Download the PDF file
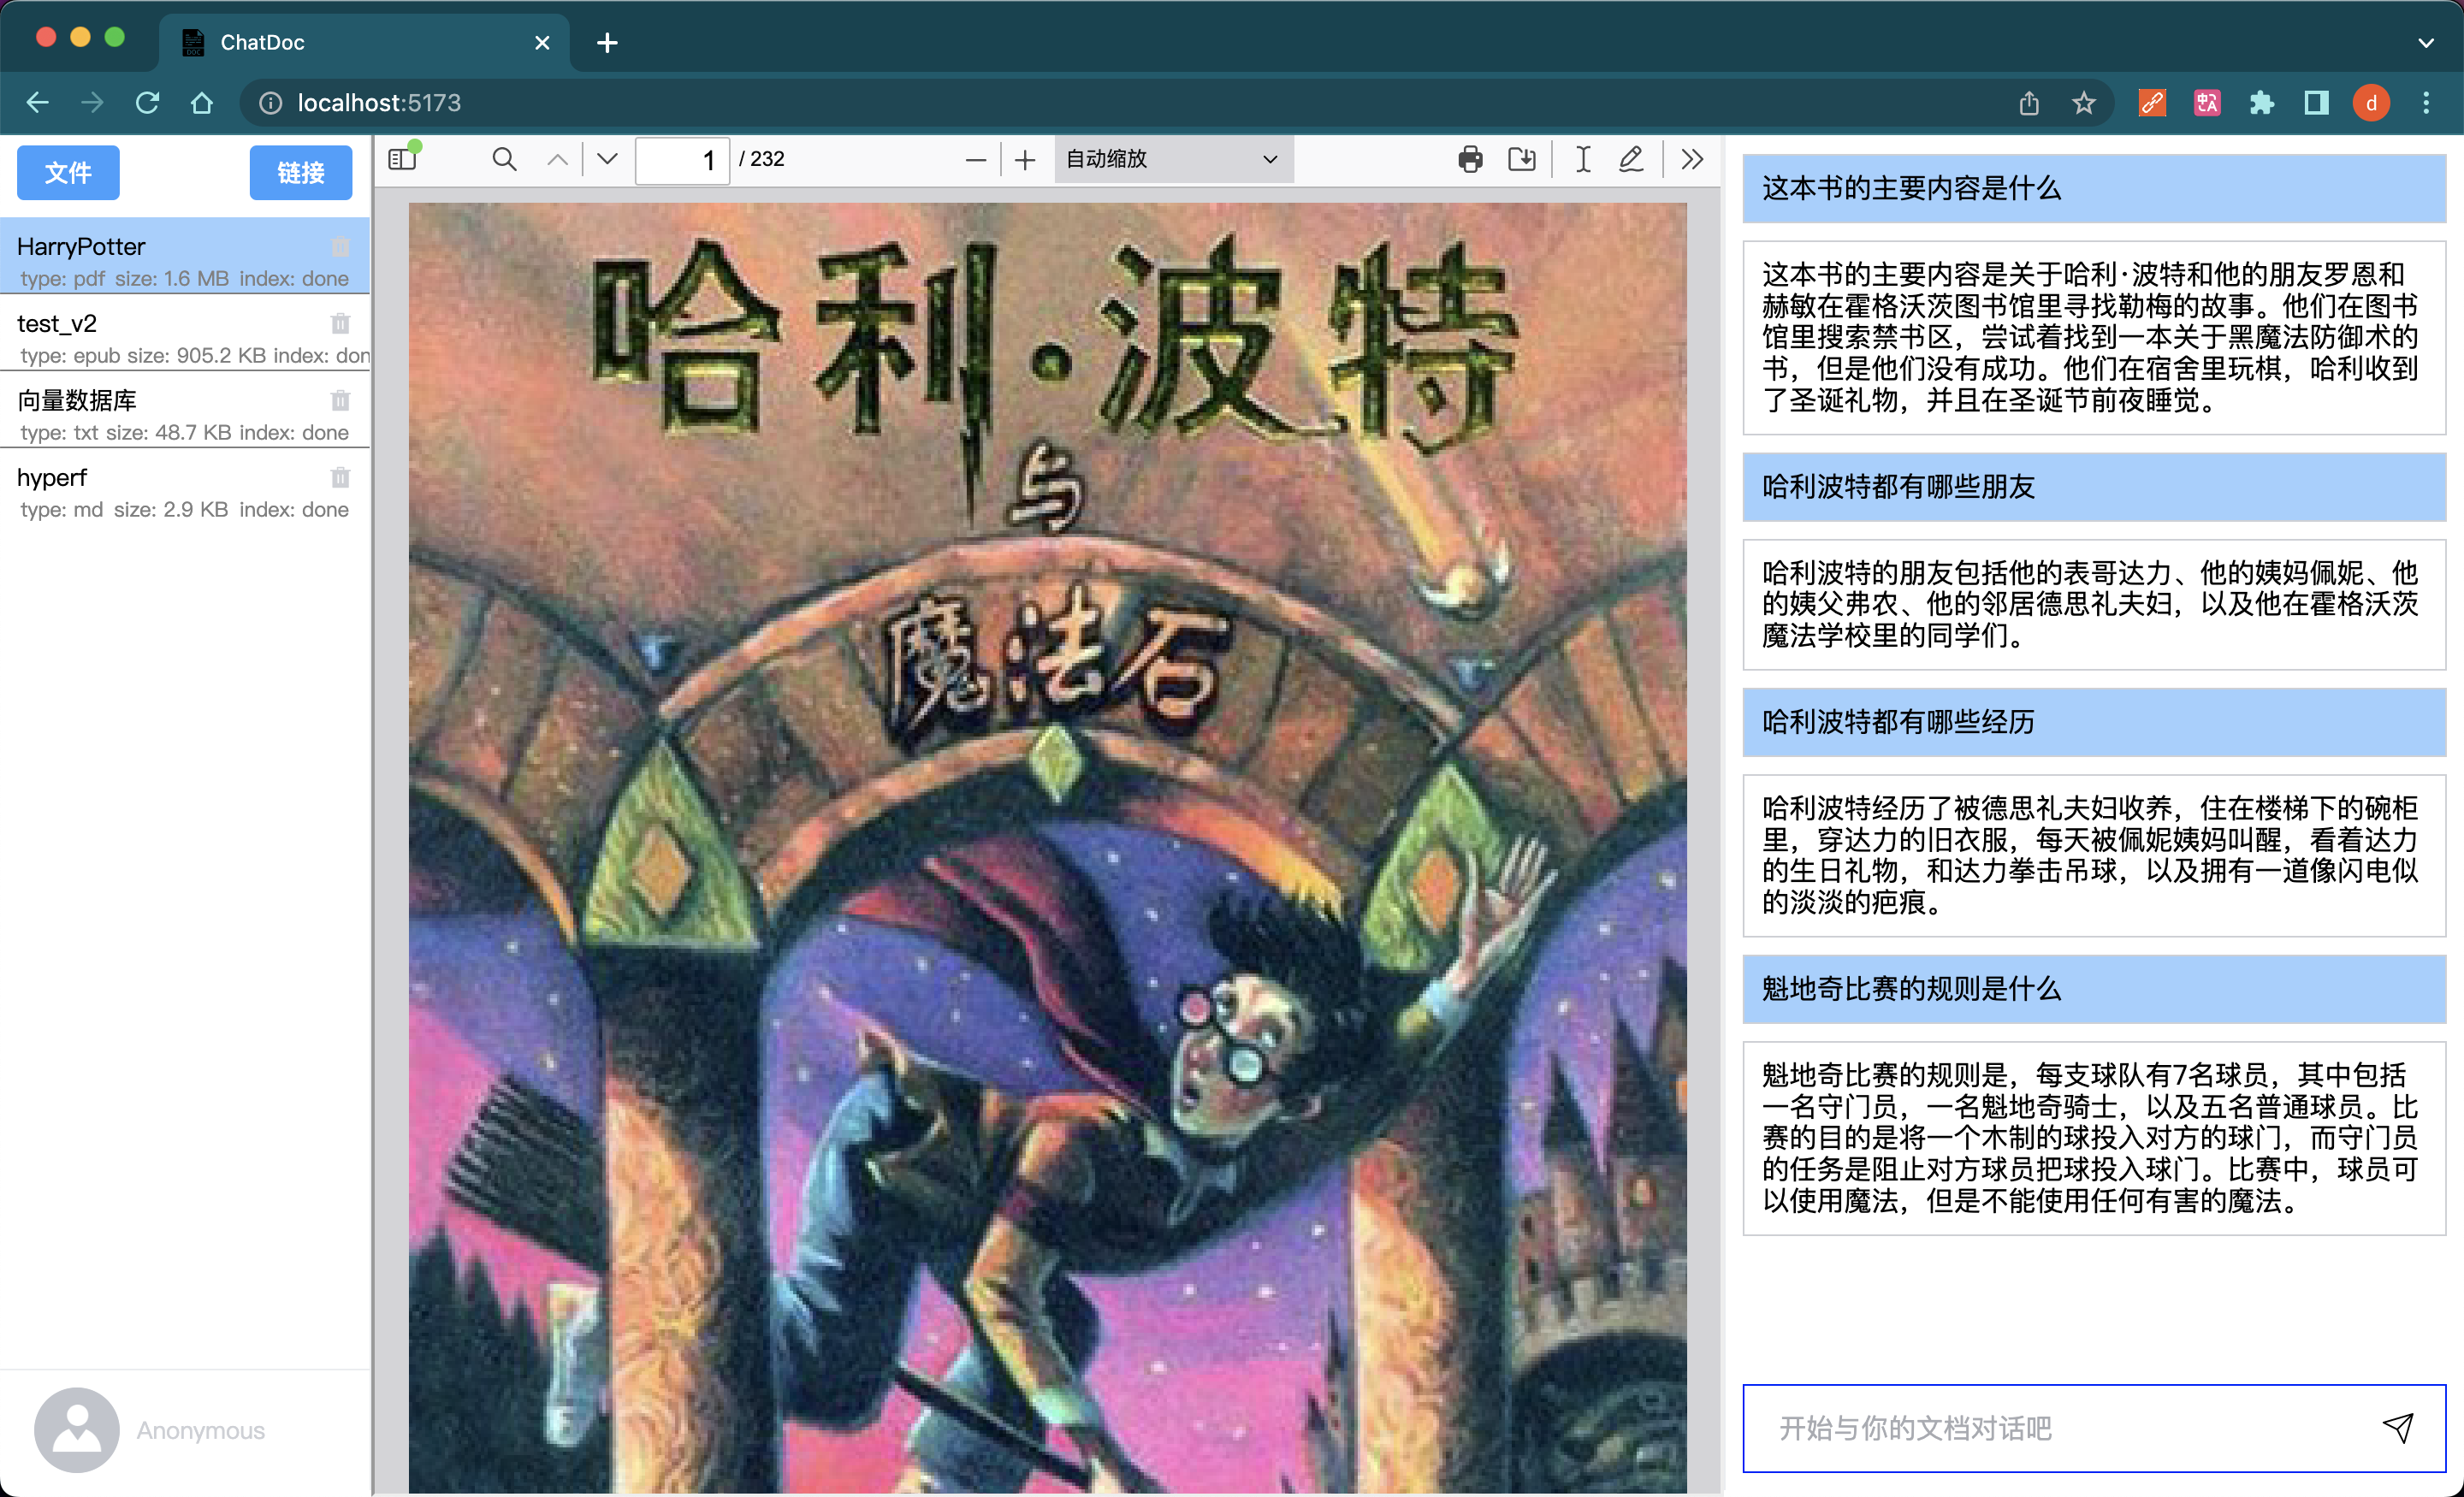This screenshot has width=2464, height=1497. pos(1522,159)
